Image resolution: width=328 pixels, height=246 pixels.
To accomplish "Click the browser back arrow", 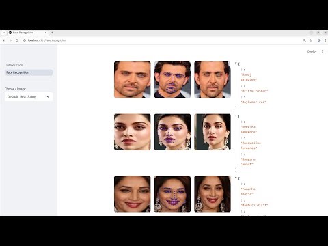I will tap(4, 40).
